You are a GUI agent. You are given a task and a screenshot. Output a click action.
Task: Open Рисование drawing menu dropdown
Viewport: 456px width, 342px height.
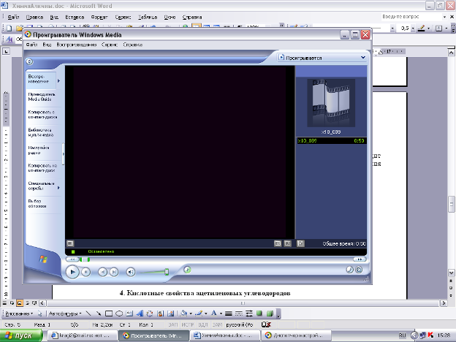point(19,313)
